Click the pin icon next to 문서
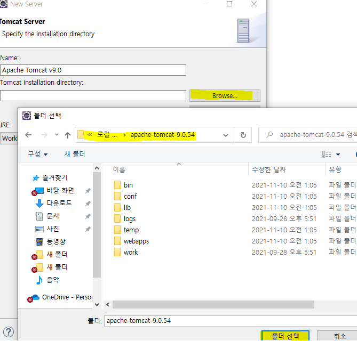 click(88, 216)
